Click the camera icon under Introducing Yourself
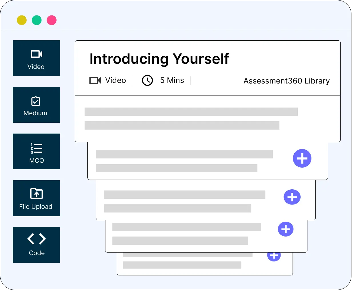 click(x=95, y=80)
